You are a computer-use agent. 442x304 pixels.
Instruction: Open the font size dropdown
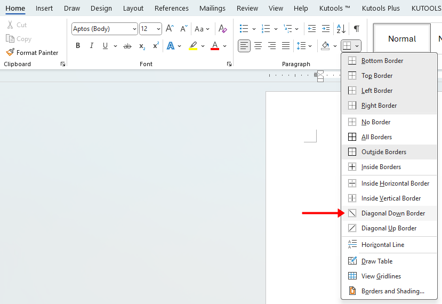click(158, 29)
